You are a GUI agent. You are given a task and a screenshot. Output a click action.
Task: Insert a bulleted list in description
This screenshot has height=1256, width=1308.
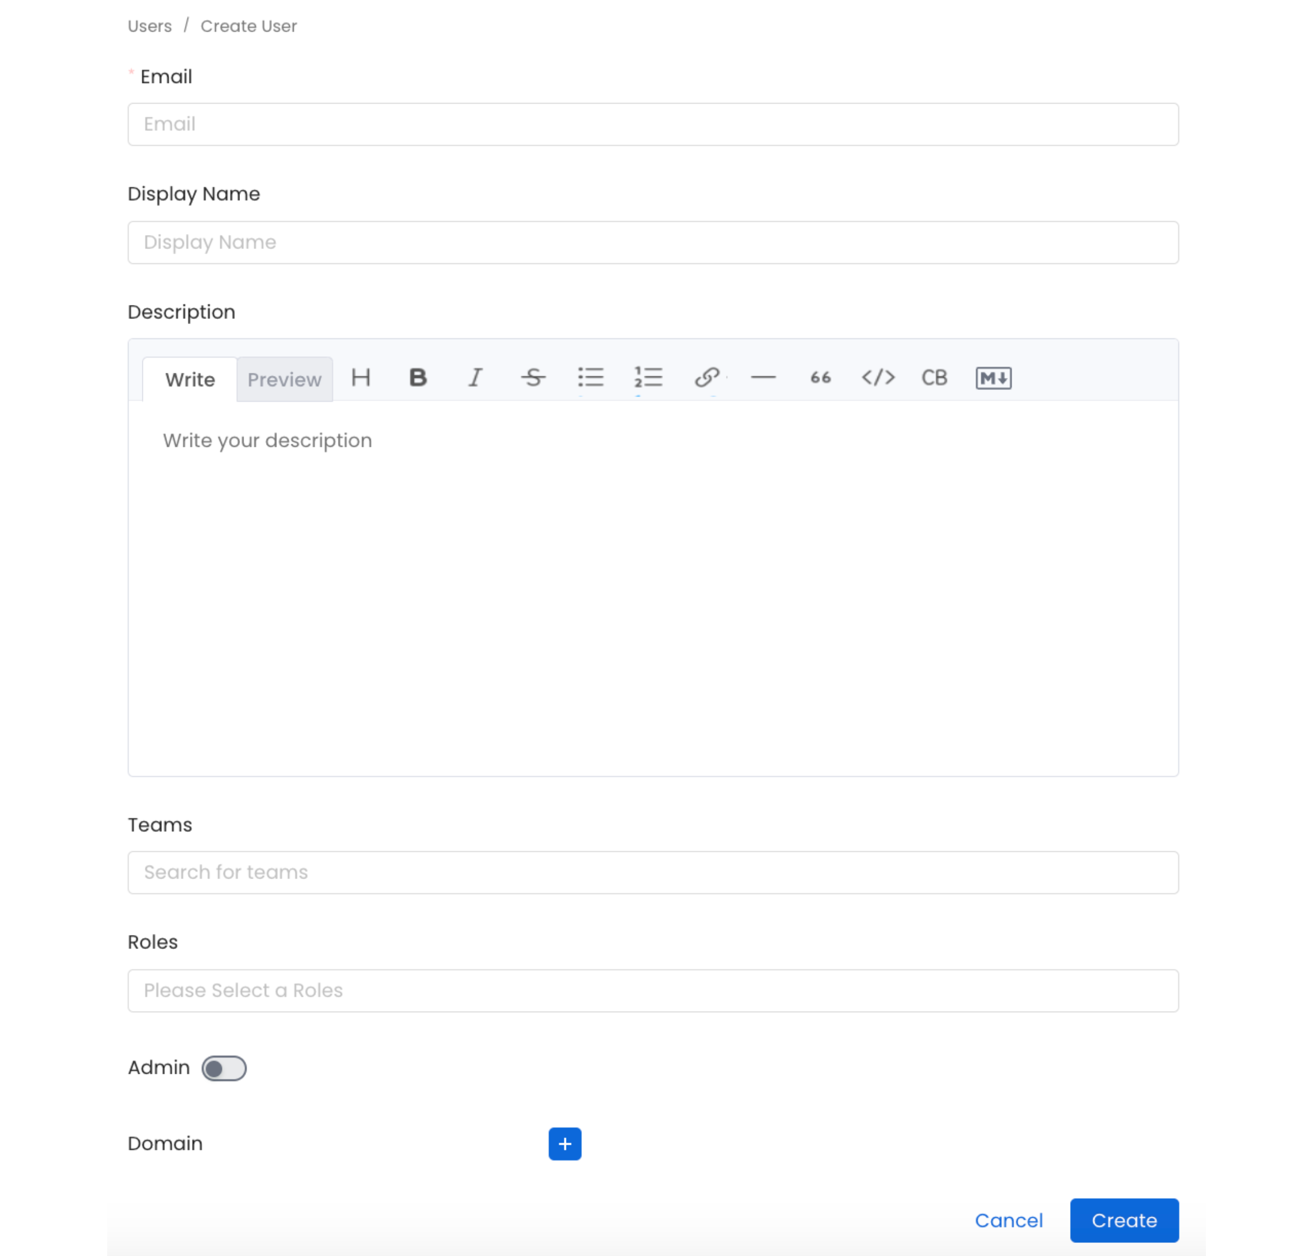591,378
